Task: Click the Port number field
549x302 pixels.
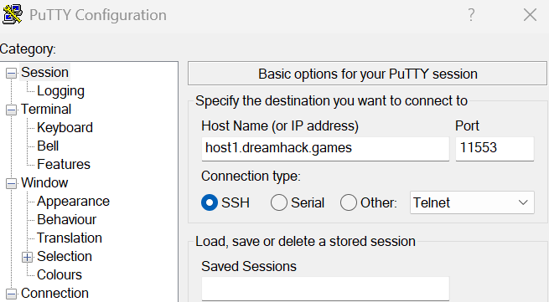Action: (x=495, y=149)
